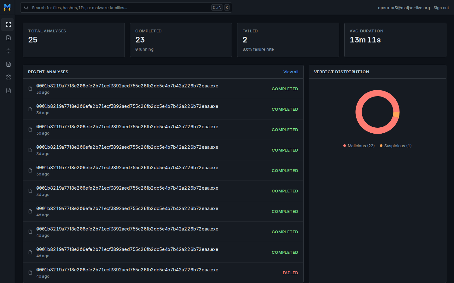Open the bottom document icon in sidebar

point(9,91)
